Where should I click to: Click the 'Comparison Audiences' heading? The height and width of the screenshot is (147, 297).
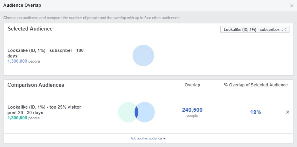[36, 85]
